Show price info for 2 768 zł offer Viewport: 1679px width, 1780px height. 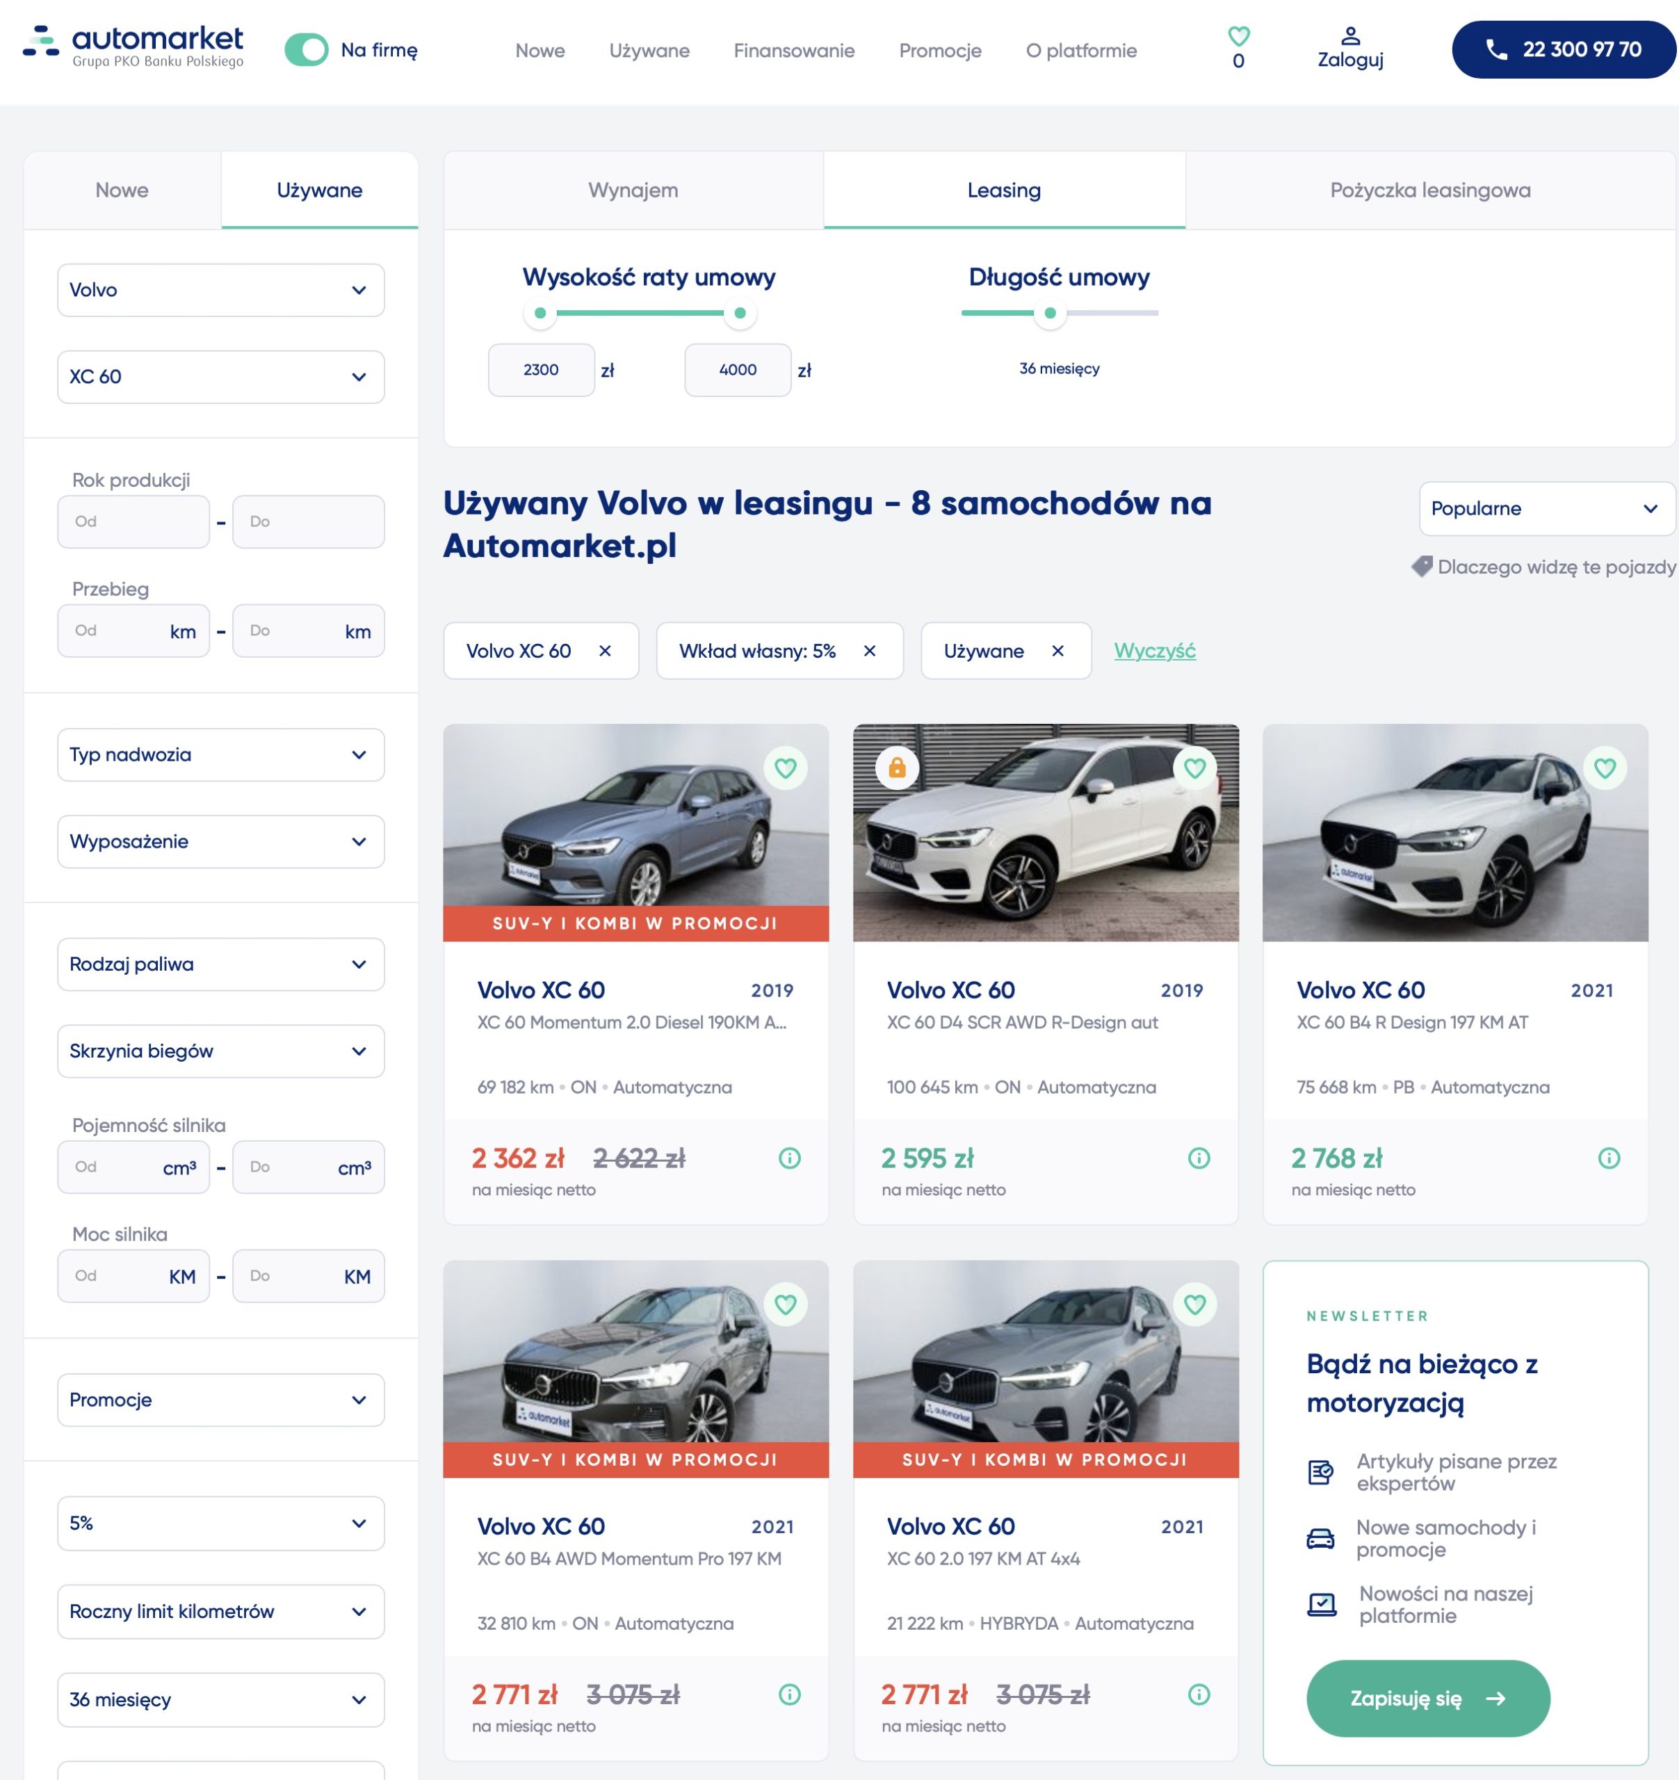(x=1609, y=1158)
